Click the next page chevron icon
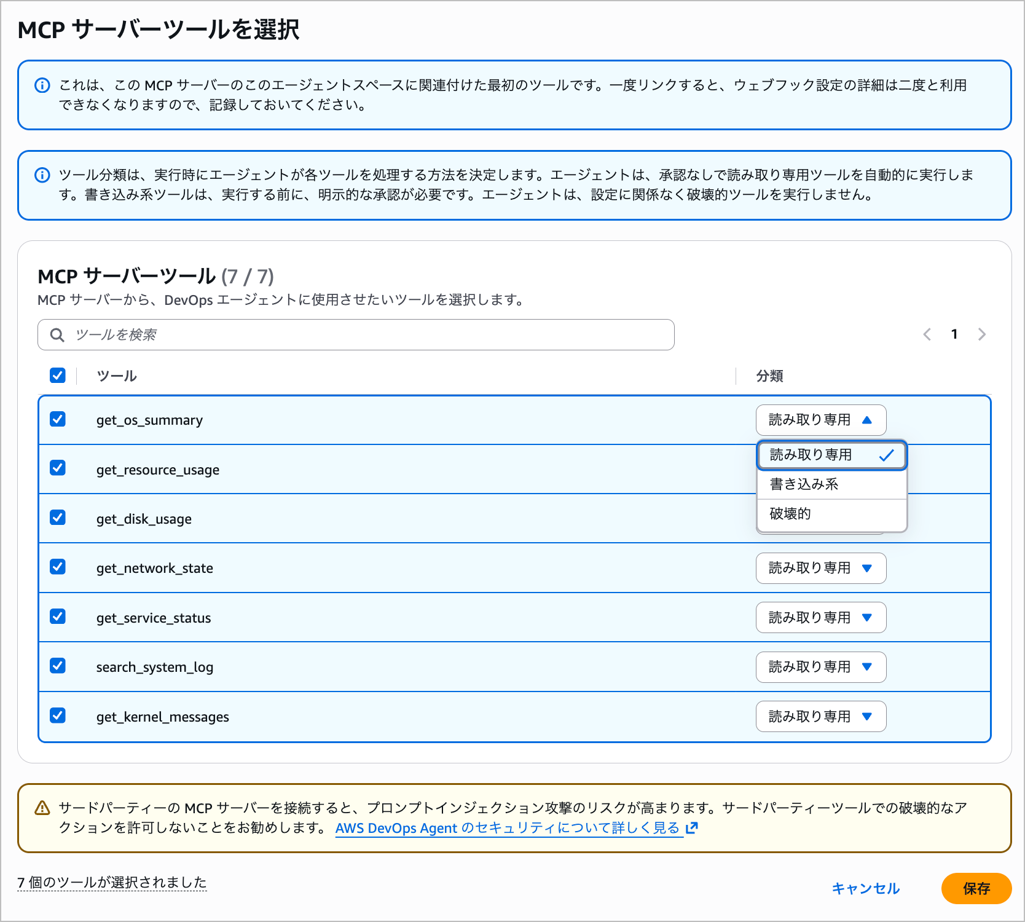This screenshot has width=1025, height=922. tap(982, 334)
